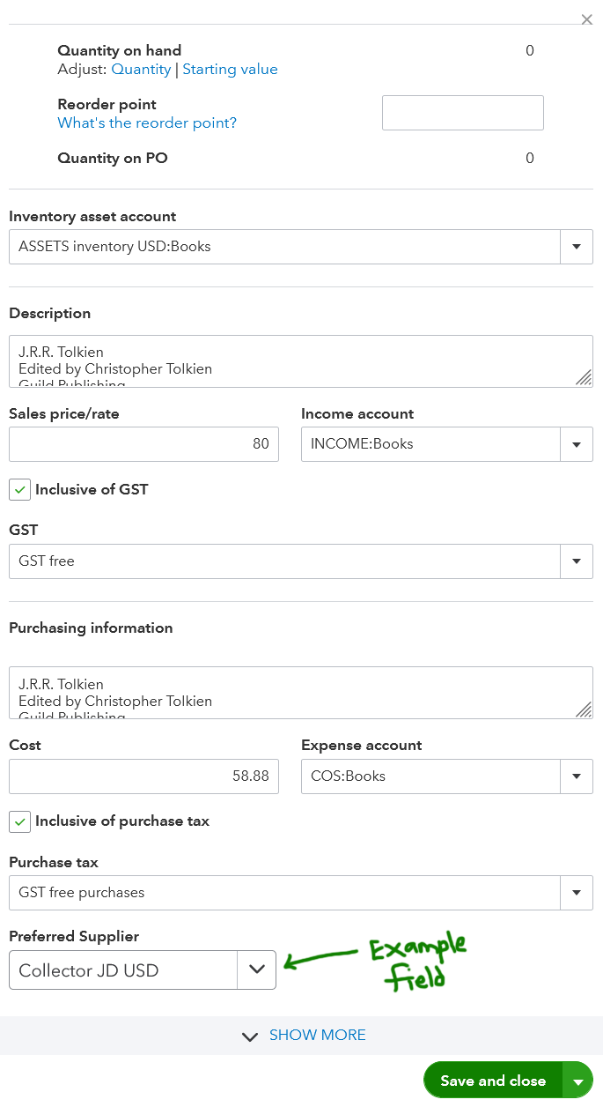This screenshot has width=603, height=1107.
Task: Open the Preferred Supplier dropdown
Action: pyautogui.click(x=256, y=970)
